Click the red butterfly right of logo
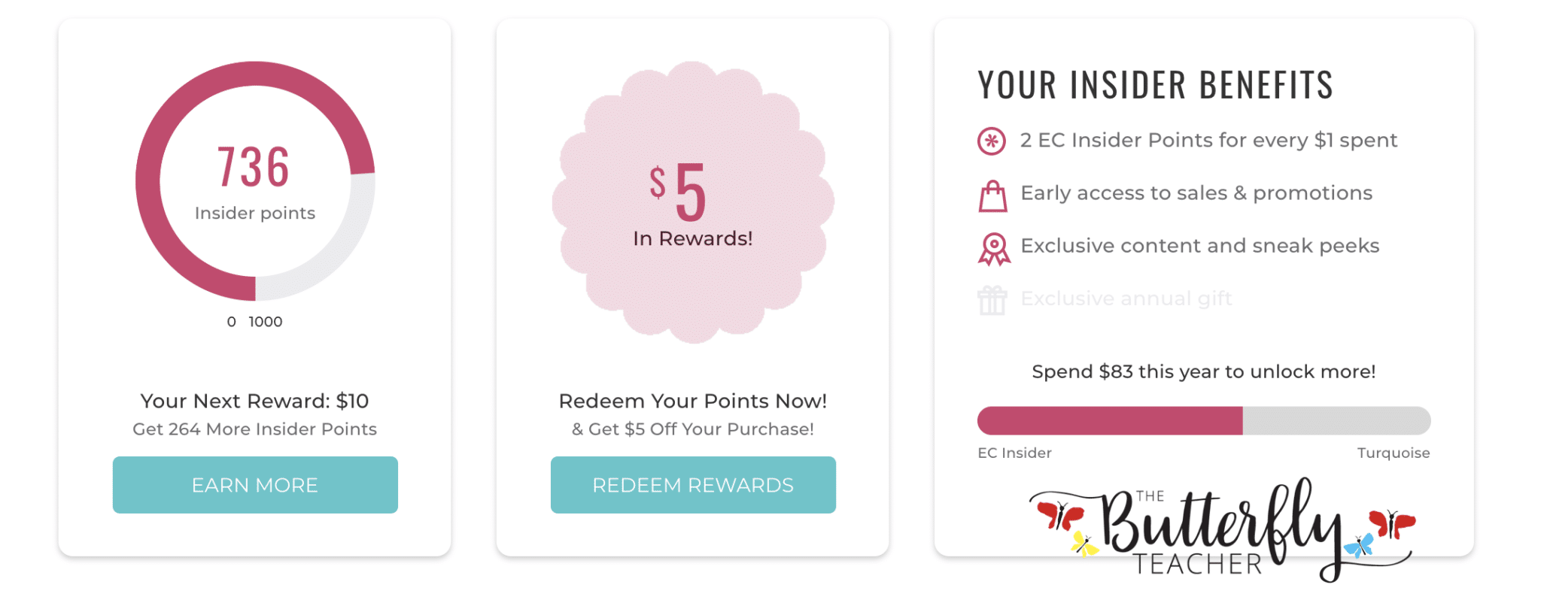 click(1391, 524)
